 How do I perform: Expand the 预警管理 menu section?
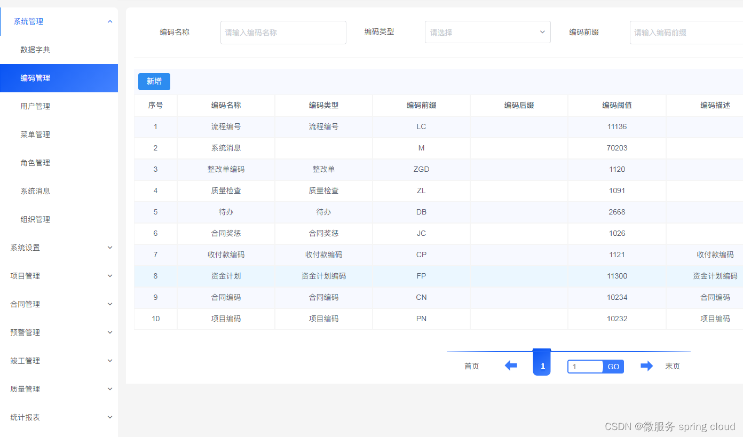pos(59,332)
